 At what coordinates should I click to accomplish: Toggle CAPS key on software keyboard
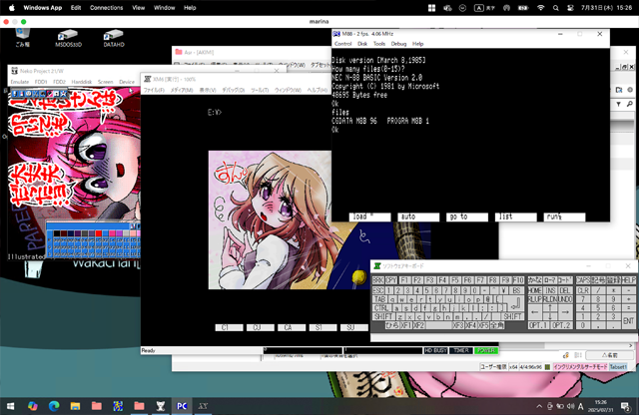tap(583, 280)
